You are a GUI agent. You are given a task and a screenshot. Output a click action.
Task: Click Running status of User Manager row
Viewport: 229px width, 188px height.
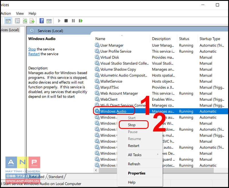[x=186, y=45]
